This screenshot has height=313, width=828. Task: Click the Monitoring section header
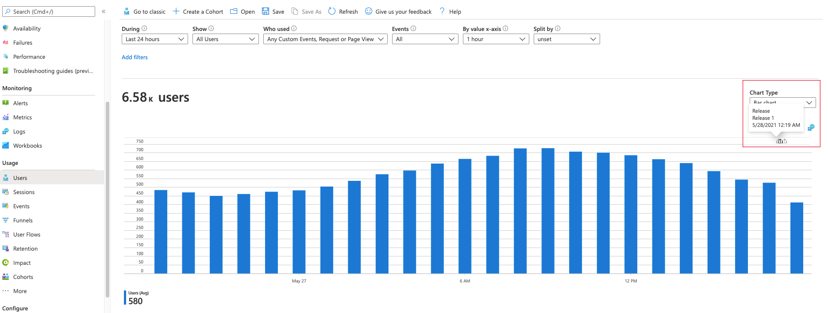17,88
